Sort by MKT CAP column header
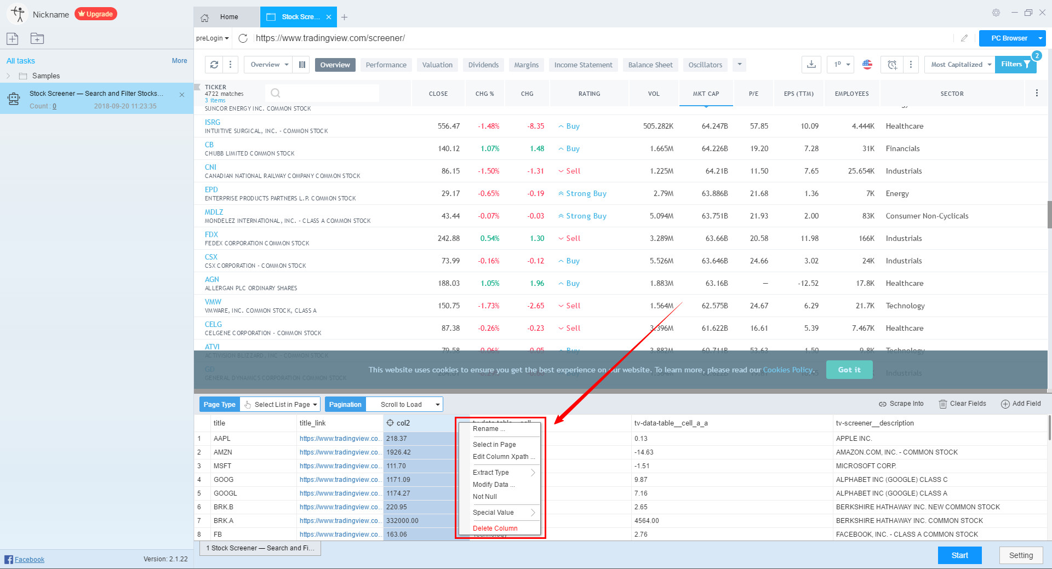 (x=706, y=94)
